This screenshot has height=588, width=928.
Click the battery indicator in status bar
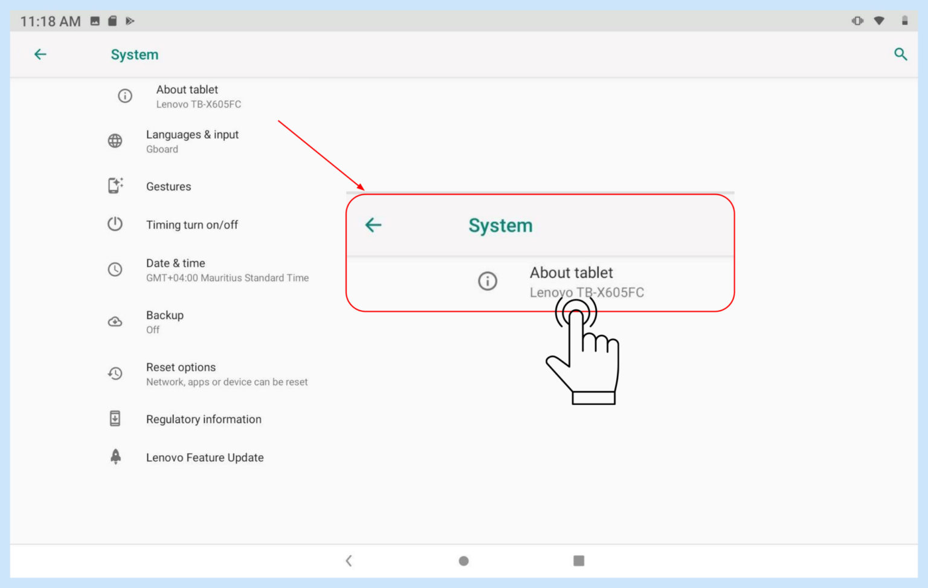point(904,20)
